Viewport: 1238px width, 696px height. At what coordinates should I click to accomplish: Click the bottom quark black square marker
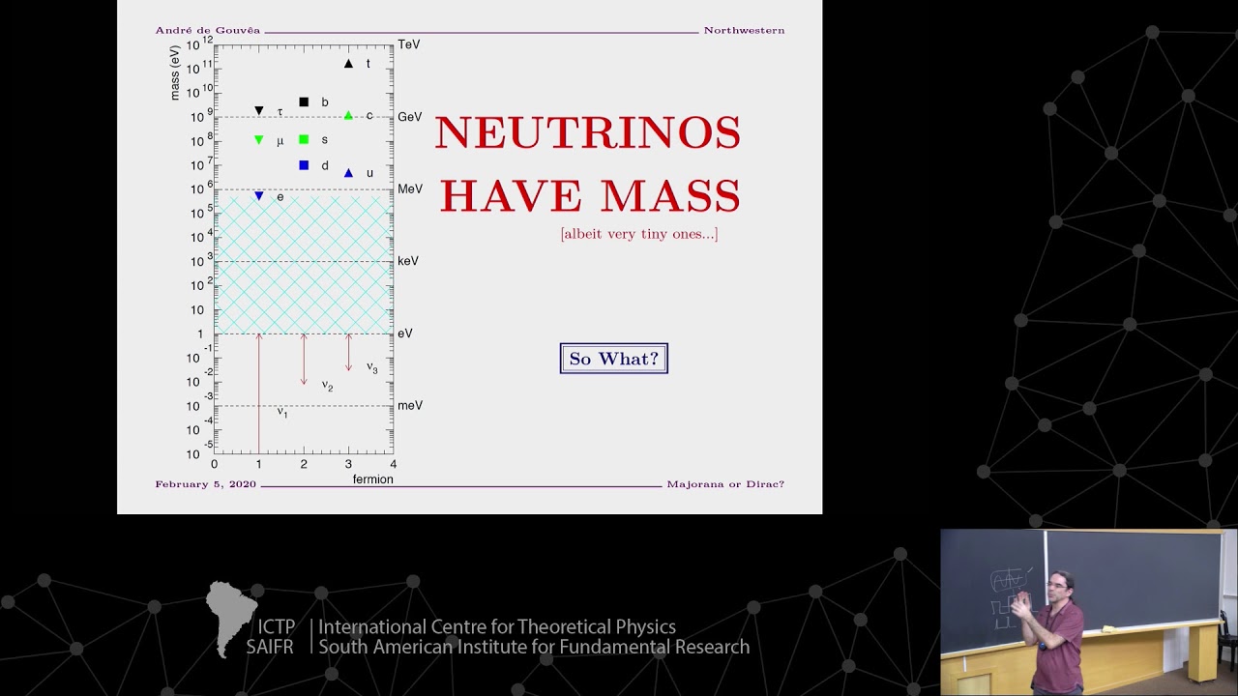pyautogui.click(x=304, y=101)
